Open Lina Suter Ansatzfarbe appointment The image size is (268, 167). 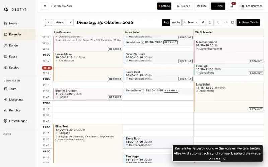[x=229, y=97]
